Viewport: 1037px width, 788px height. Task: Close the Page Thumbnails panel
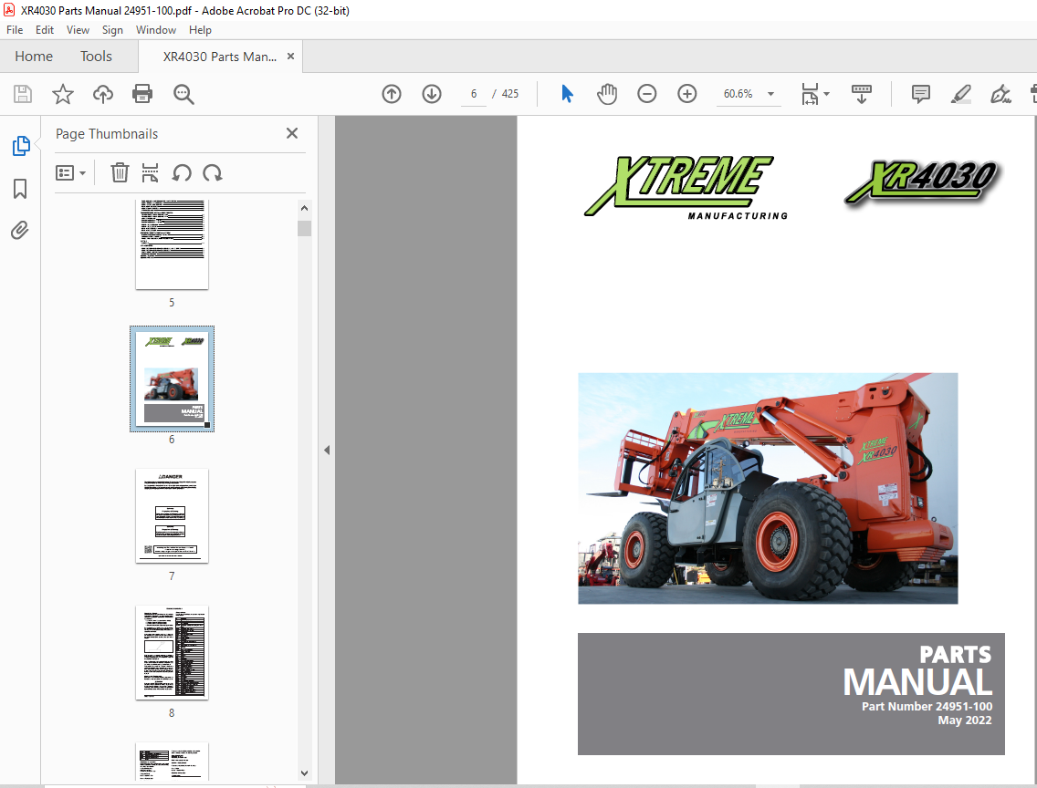click(x=292, y=133)
